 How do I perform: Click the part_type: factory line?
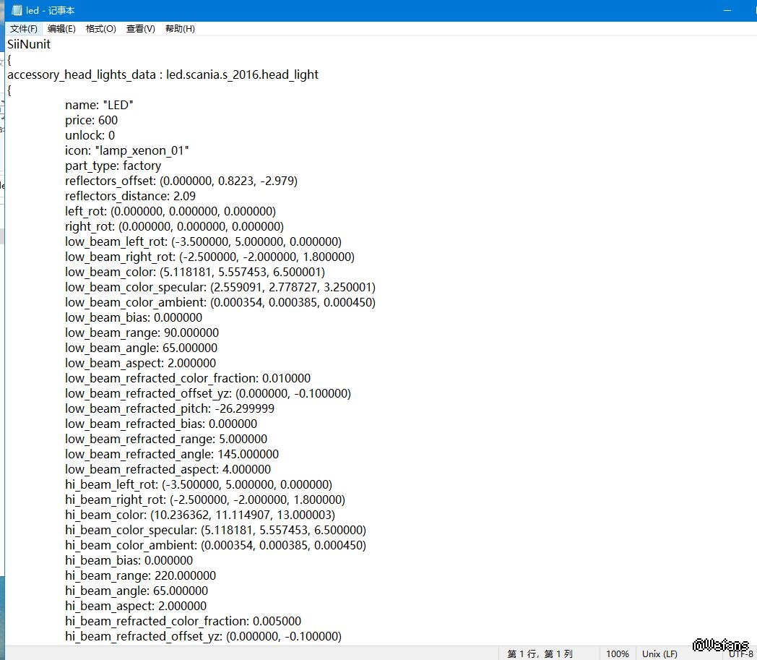pyautogui.click(x=113, y=166)
